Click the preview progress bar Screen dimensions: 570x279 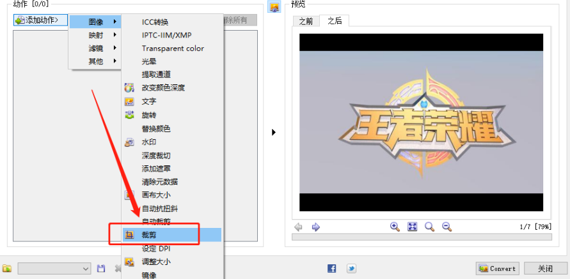(422, 237)
